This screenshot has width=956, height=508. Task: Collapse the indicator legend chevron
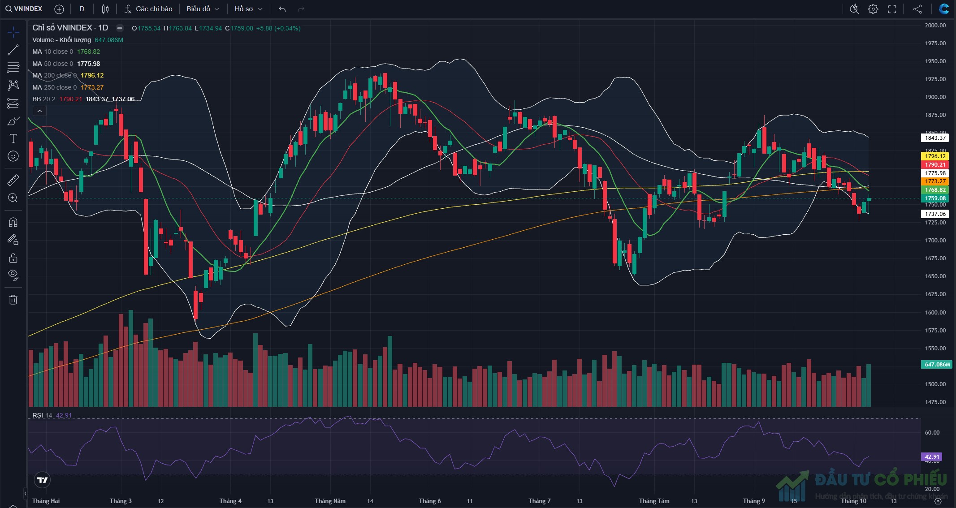point(39,111)
